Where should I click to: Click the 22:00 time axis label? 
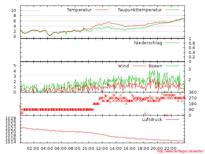click(170, 149)
